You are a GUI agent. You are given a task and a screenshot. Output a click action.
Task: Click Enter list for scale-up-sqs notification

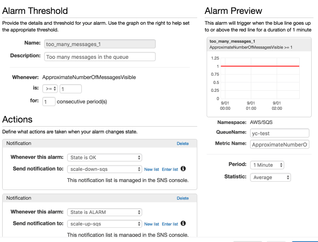pos(170,224)
